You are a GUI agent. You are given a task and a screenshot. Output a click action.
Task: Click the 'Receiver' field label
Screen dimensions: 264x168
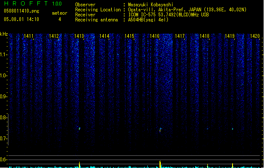[85, 15]
